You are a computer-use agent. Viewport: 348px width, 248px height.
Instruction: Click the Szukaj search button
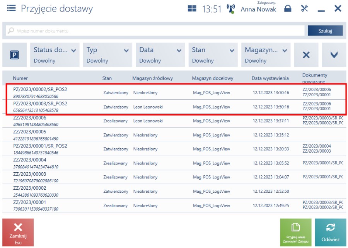[325, 31]
